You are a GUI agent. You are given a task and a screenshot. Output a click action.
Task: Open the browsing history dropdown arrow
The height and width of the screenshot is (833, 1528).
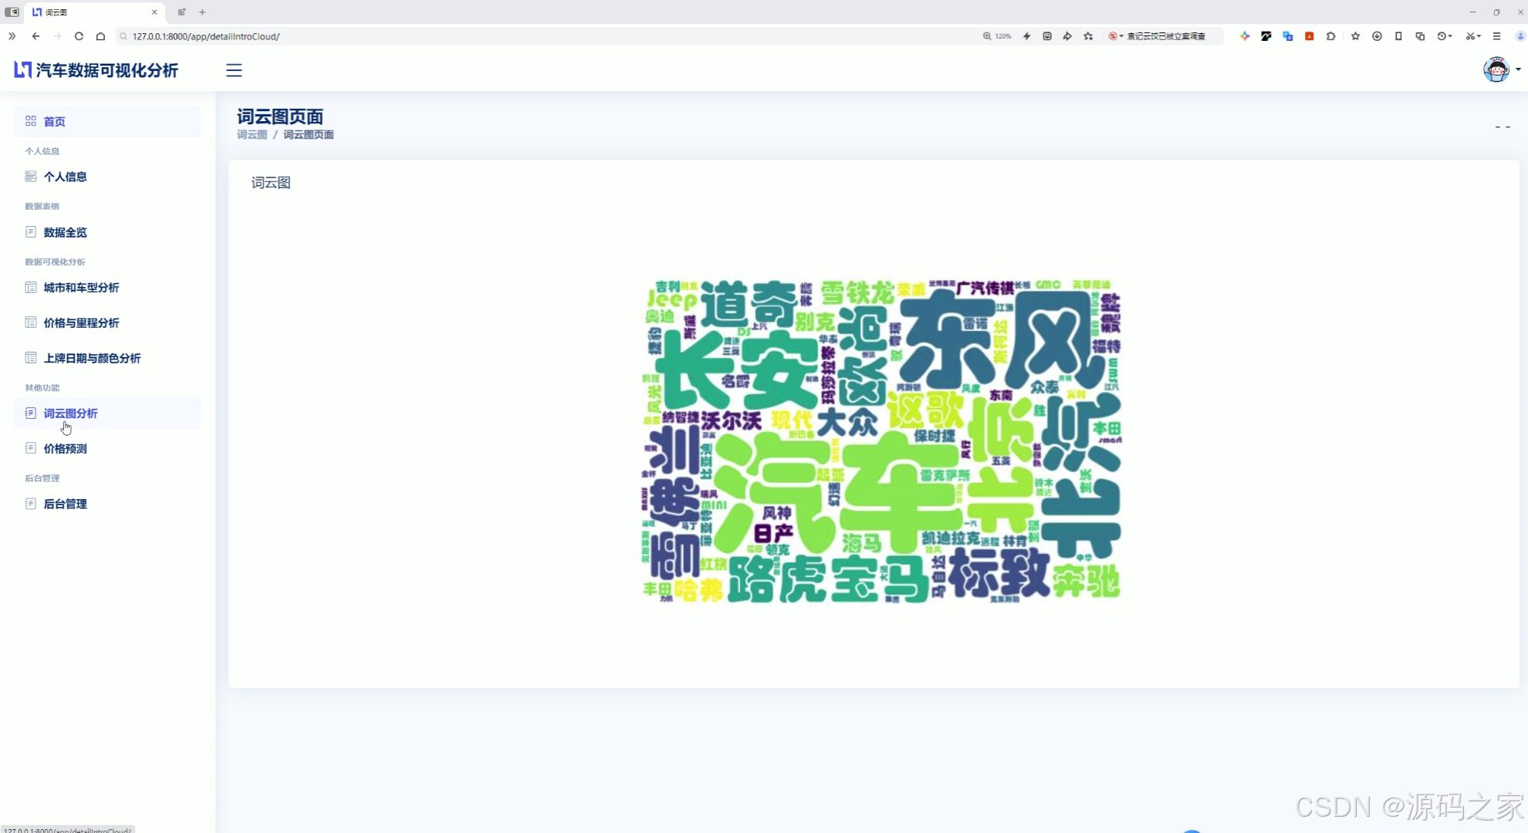click(1451, 36)
